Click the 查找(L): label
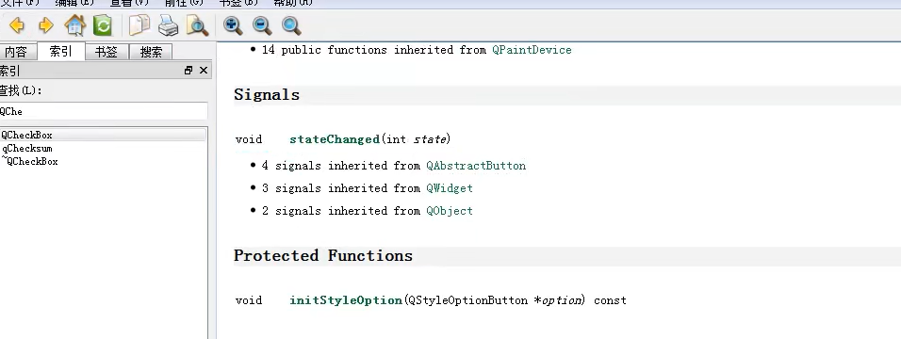Image resolution: width=901 pixels, height=339 pixels. pyautogui.click(x=21, y=90)
